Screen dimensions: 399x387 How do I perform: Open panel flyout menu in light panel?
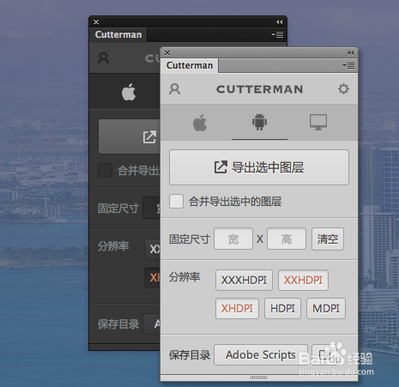[x=348, y=65]
